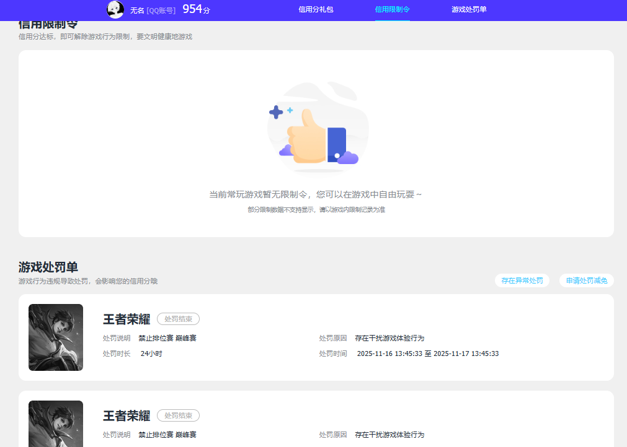Click the 王者荣耀 title in the 24小时 card

pyautogui.click(x=127, y=319)
